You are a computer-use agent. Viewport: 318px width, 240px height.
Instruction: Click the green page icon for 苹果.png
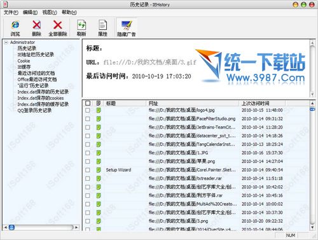99,161
